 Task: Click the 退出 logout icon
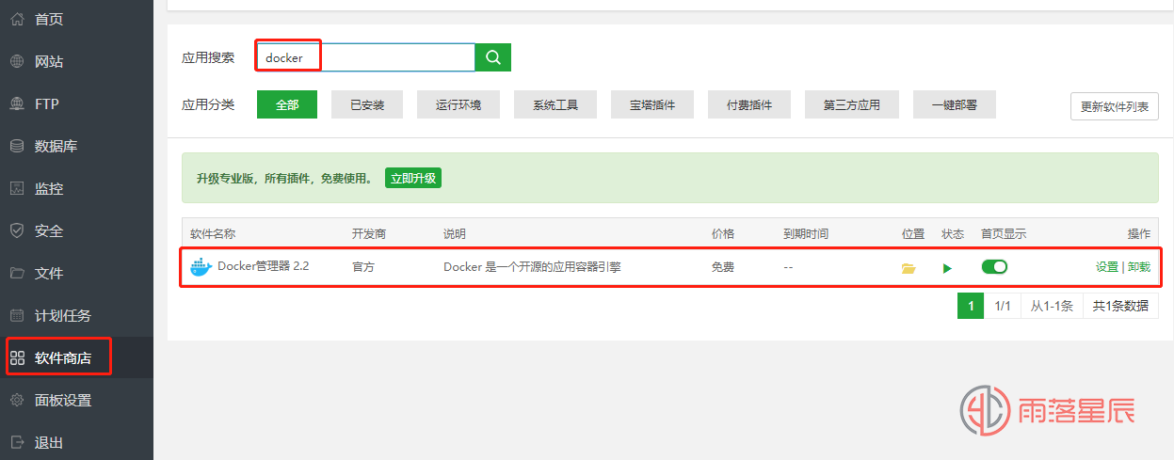[x=17, y=442]
